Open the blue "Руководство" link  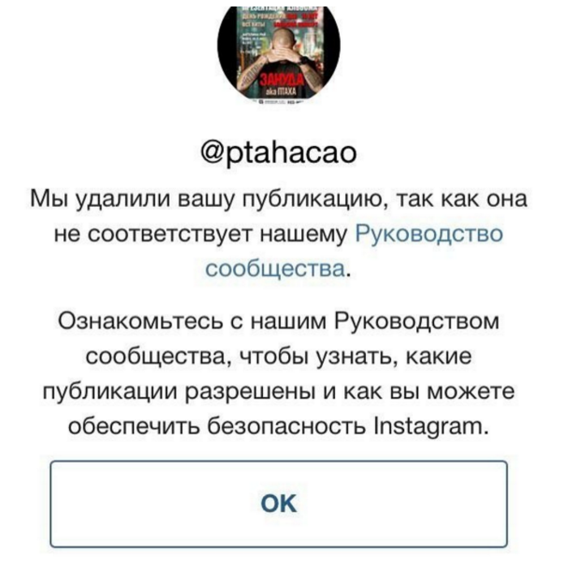point(429,235)
